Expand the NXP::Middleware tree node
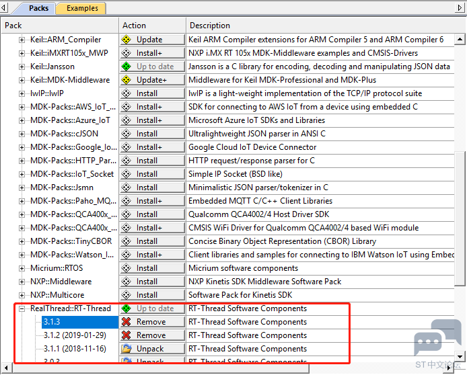This screenshot has height=375, width=467. pyautogui.click(x=22, y=282)
